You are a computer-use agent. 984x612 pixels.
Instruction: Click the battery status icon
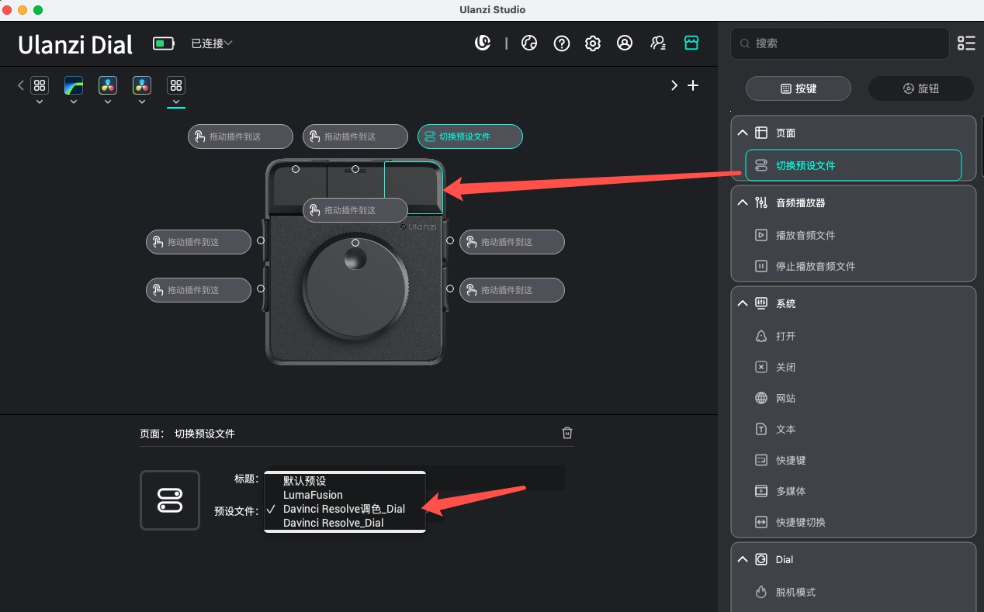tap(164, 43)
